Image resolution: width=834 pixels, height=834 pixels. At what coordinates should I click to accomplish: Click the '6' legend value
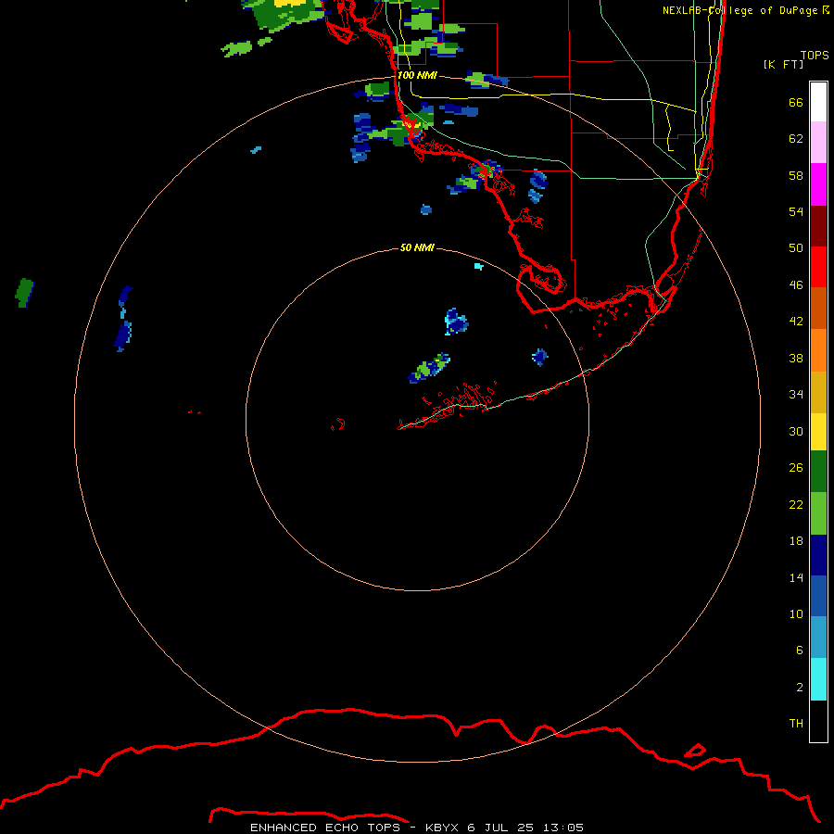click(800, 650)
